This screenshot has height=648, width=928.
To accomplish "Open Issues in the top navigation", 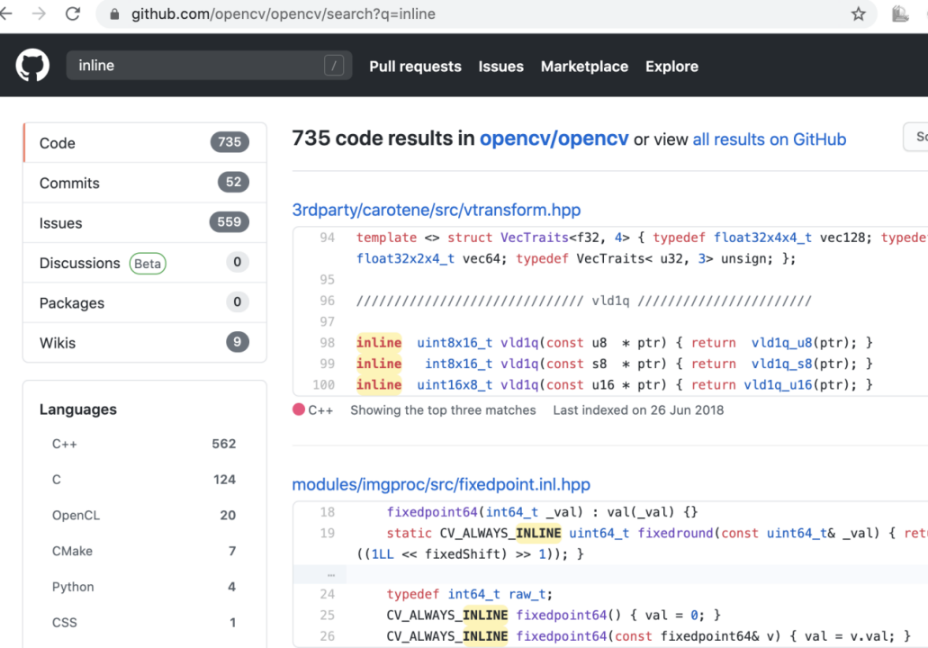I will 500,67.
